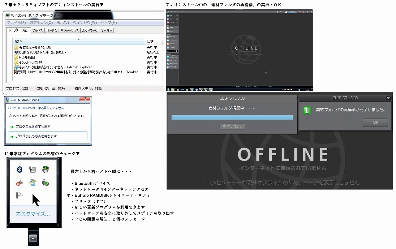Sort tasks by the タスク column header
396x249 pixels.
click(79, 41)
